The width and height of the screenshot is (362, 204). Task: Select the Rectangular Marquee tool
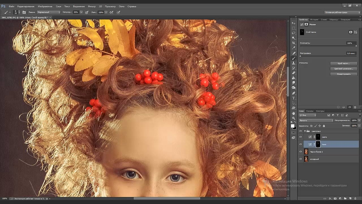294,28
